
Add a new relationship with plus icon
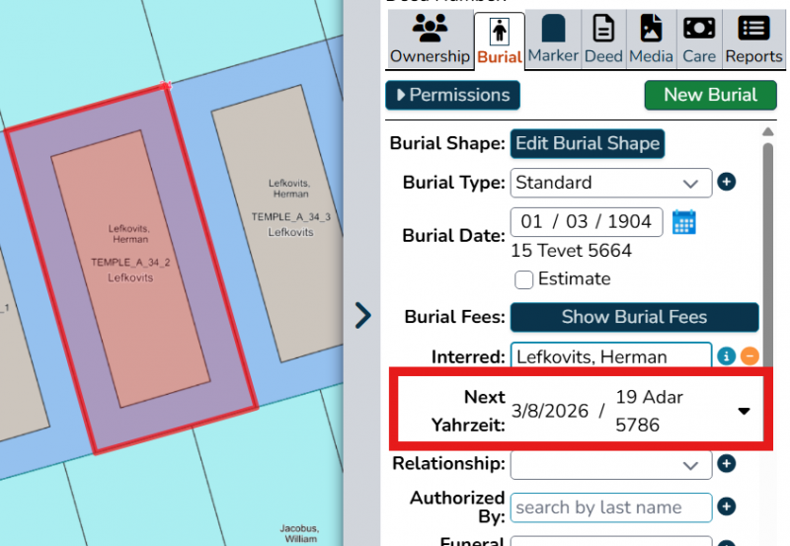click(x=726, y=463)
